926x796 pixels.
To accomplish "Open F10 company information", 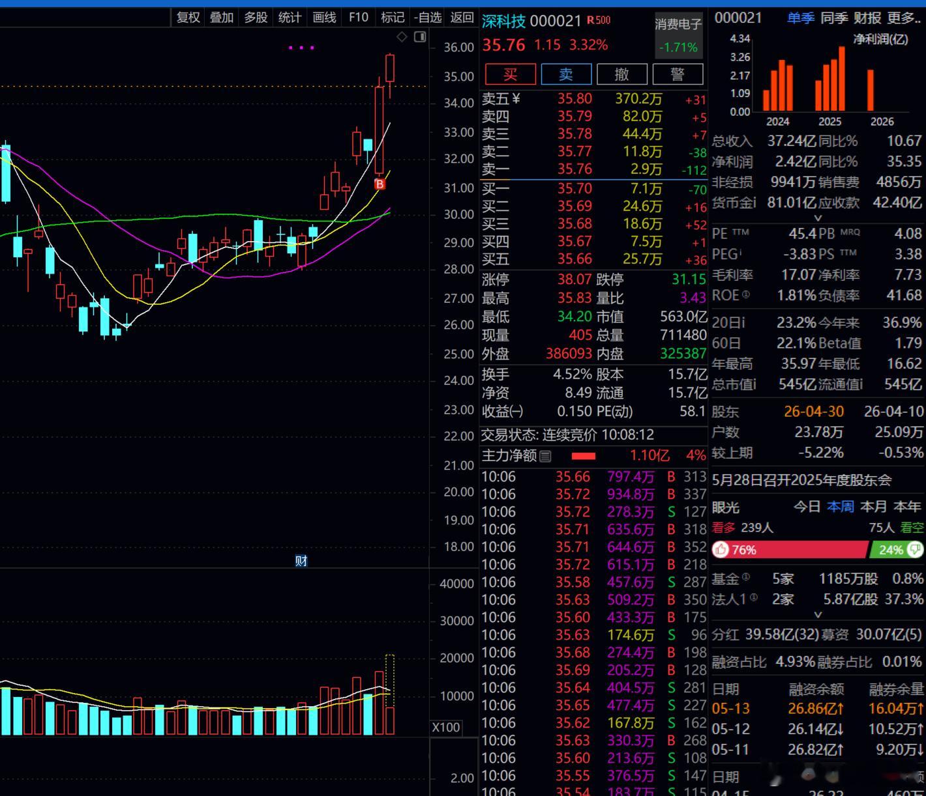I will pos(359,18).
